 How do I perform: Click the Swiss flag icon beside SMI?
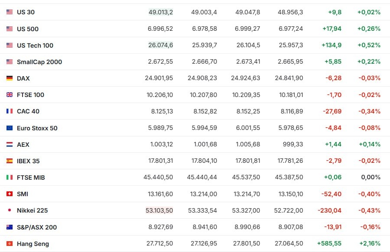coord(10,194)
